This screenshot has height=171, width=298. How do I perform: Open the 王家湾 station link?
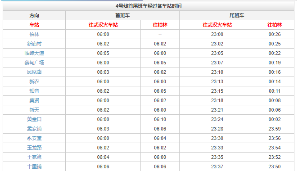click(x=34, y=157)
